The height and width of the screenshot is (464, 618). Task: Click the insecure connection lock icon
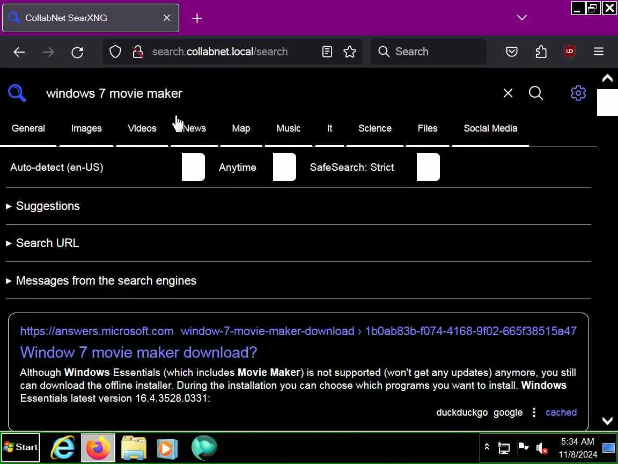[137, 52]
